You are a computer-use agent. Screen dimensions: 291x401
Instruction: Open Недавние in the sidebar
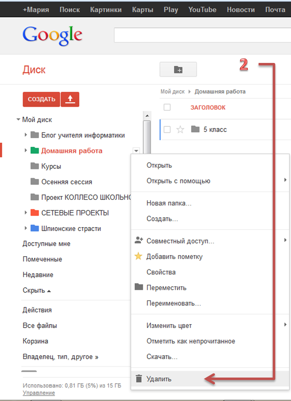coord(38,275)
